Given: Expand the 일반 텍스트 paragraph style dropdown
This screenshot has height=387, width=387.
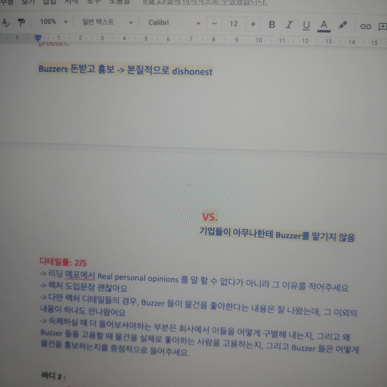Looking at the screenshot, I should 107,22.
